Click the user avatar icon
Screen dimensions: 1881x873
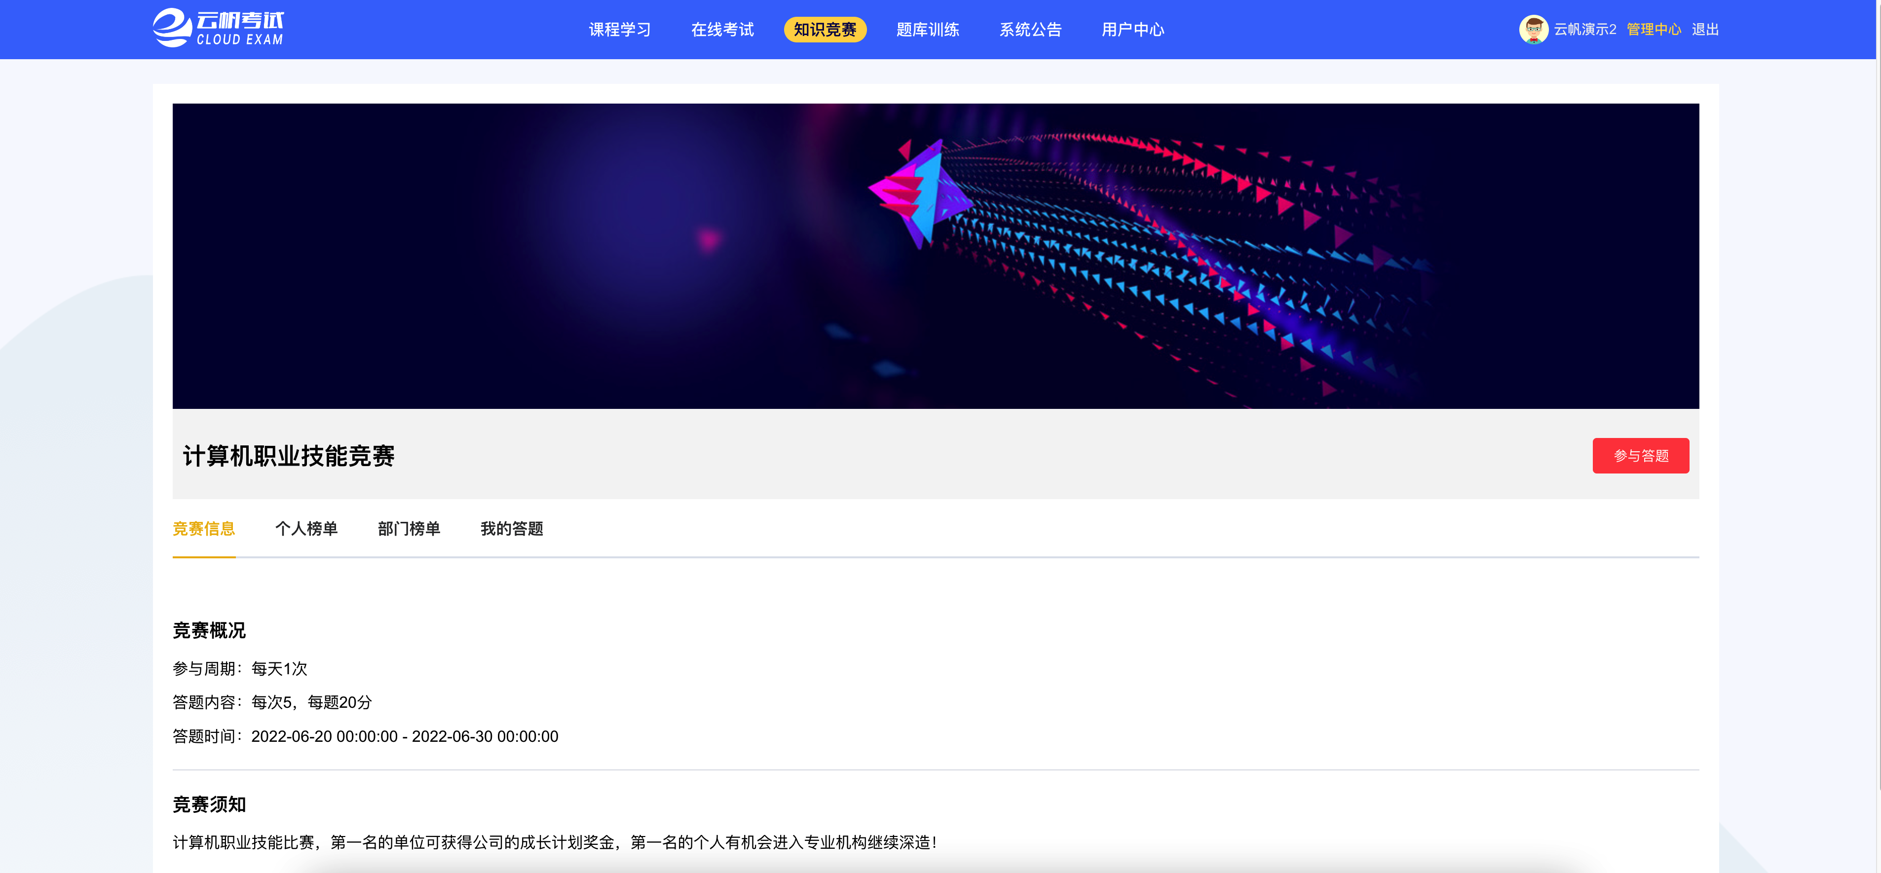click(x=1533, y=29)
